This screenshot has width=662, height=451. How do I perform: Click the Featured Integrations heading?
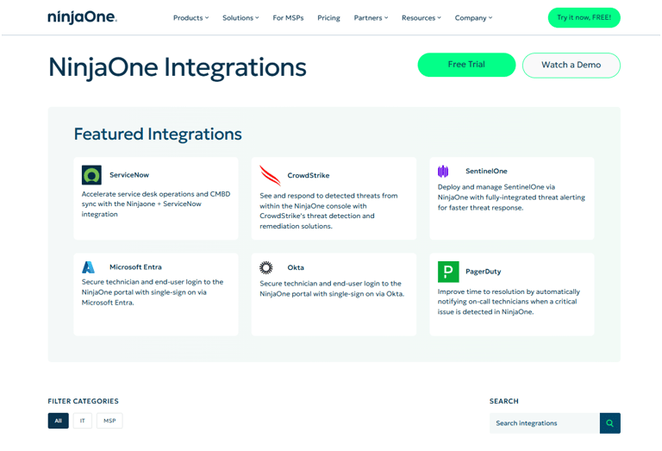pyautogui.click(x=158, y=135)
